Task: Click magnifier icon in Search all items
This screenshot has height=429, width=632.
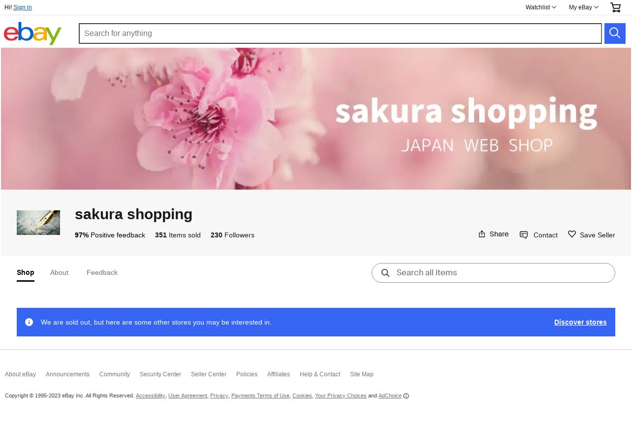Action: coord(385,273)
